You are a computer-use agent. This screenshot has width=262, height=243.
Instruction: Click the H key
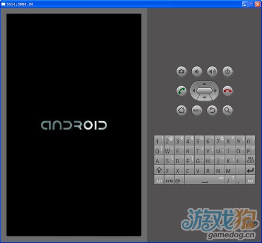tap(210, 160)
